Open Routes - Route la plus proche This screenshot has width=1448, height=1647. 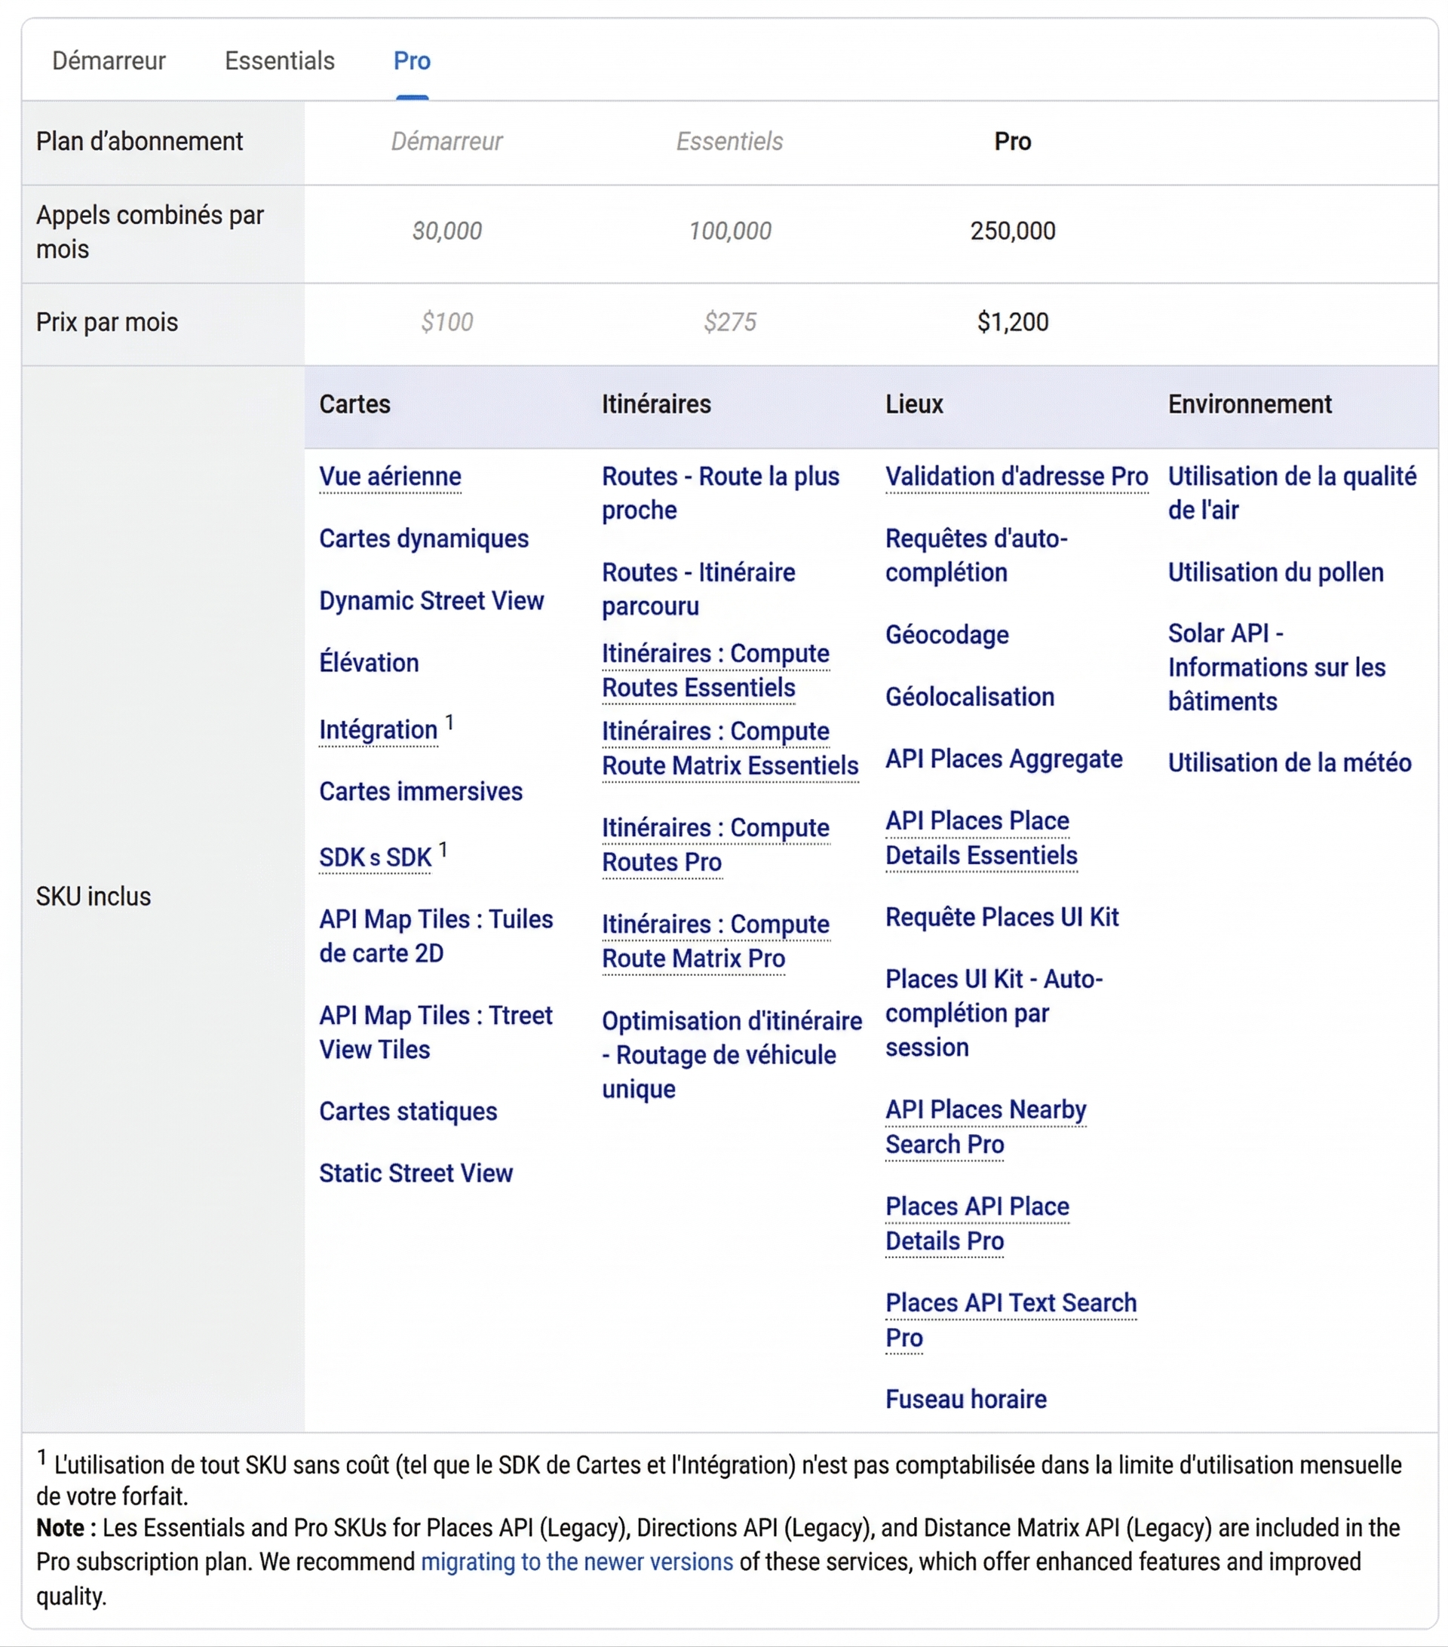tap(719, 492)
